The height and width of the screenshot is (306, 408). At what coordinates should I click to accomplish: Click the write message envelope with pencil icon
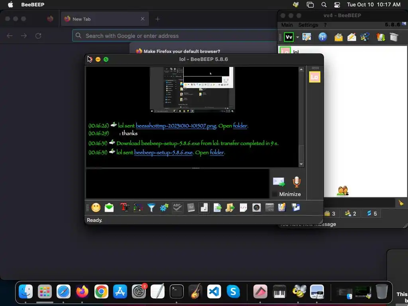point(351,37)
